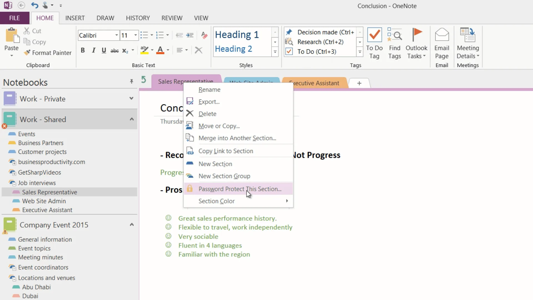Open Find Tags

click(x=394, y=43)
